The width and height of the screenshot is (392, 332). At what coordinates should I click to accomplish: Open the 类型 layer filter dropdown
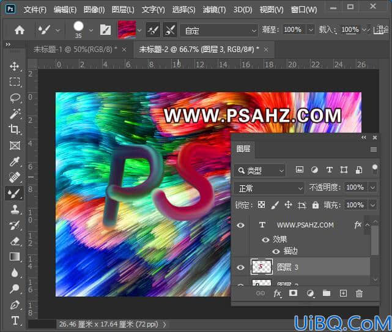point(259,171)
